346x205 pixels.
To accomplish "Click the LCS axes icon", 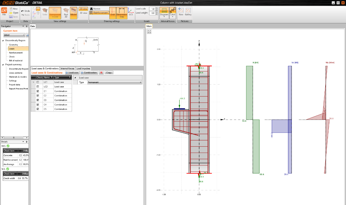I will coord(131,12).
